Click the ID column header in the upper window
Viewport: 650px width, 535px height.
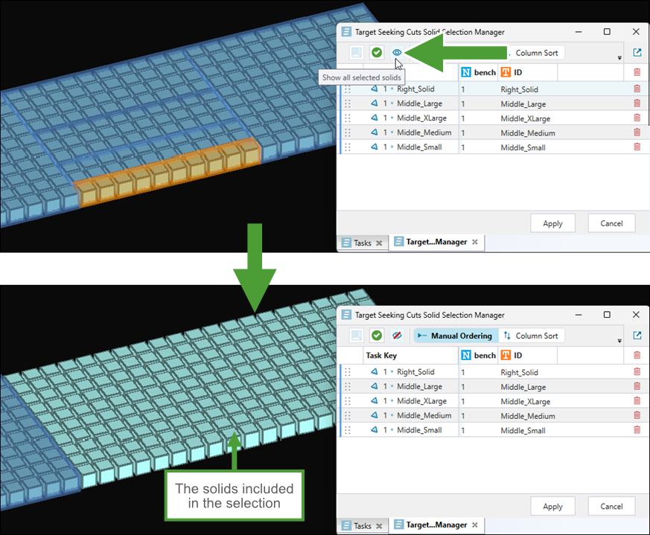(x=528, y=72)
